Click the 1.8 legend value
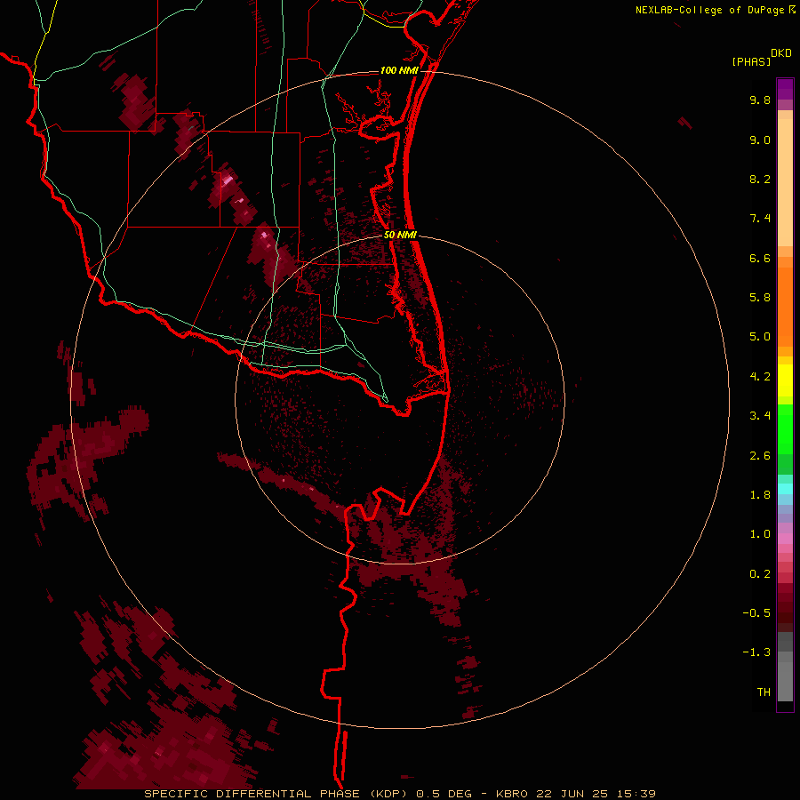 coord(760,495)
